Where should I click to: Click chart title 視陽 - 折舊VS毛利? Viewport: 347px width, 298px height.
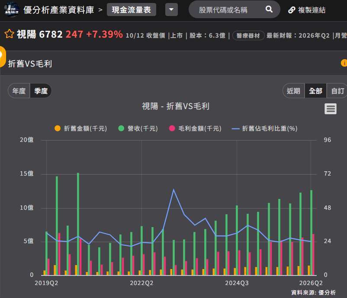[176, 106]
